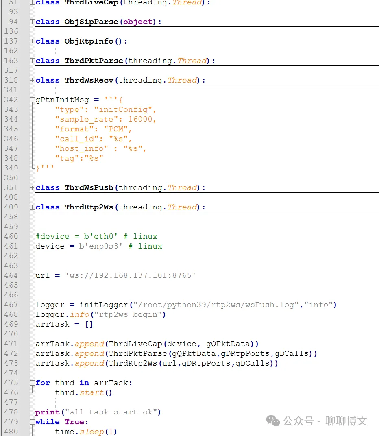Click the WeChat logo in the watermark

(273, 421)
